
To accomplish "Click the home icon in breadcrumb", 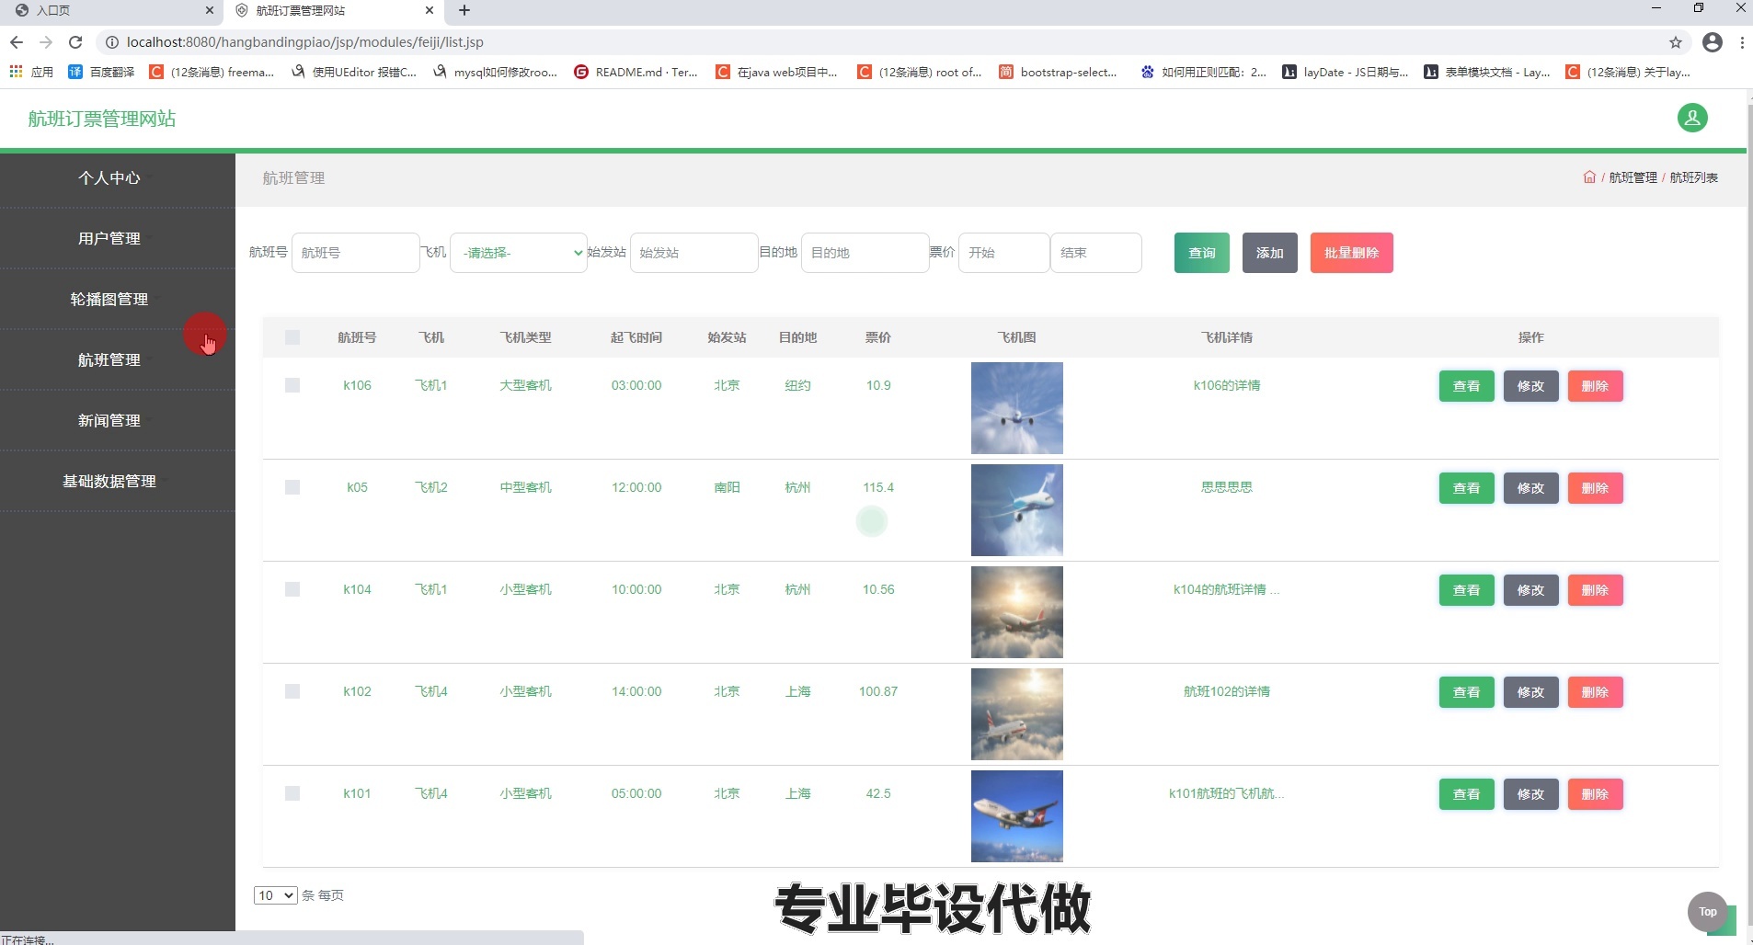I will click(x=1589, y=177).
